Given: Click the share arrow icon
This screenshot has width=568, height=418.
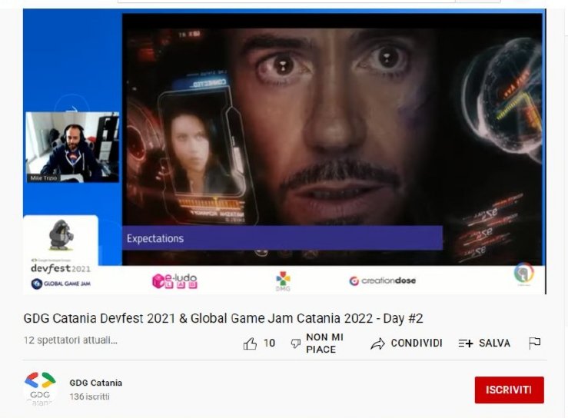Looking at the screenshot, I should [x=378, y=343].
